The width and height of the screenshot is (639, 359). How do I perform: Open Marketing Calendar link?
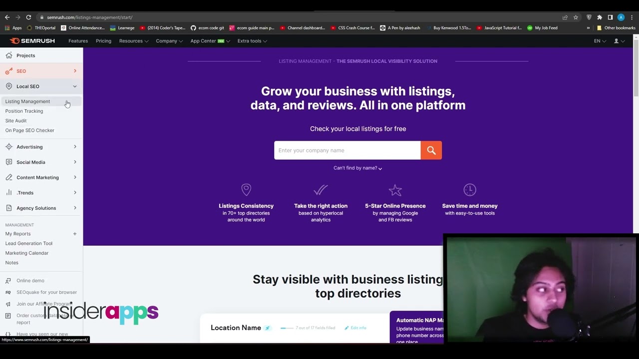tap(27, 253)
